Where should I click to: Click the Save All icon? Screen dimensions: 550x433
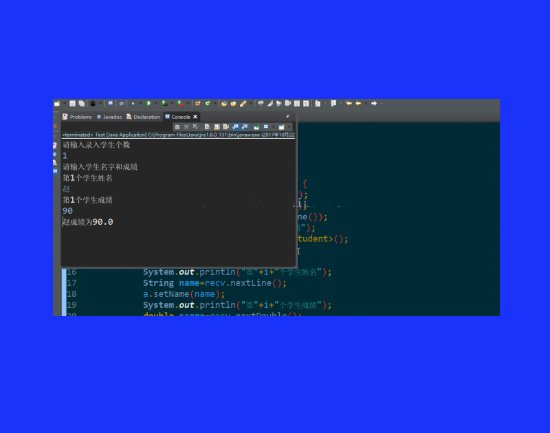pos(81,103)
